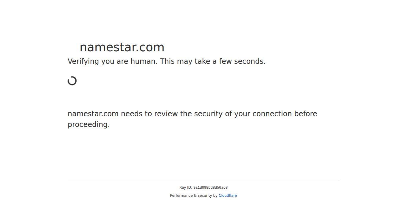
Task: Click the horizontal divider above the footer
Action: tap(203, 180)
